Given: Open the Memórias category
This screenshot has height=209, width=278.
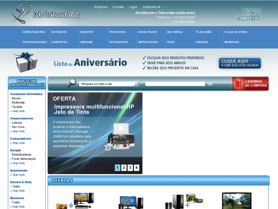Looking at the screenshot, I should point(232,42).
